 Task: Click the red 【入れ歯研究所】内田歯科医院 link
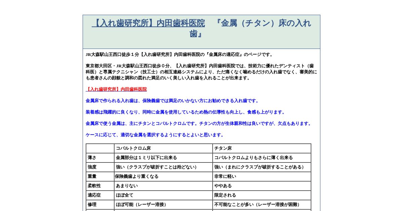(116, 89)
